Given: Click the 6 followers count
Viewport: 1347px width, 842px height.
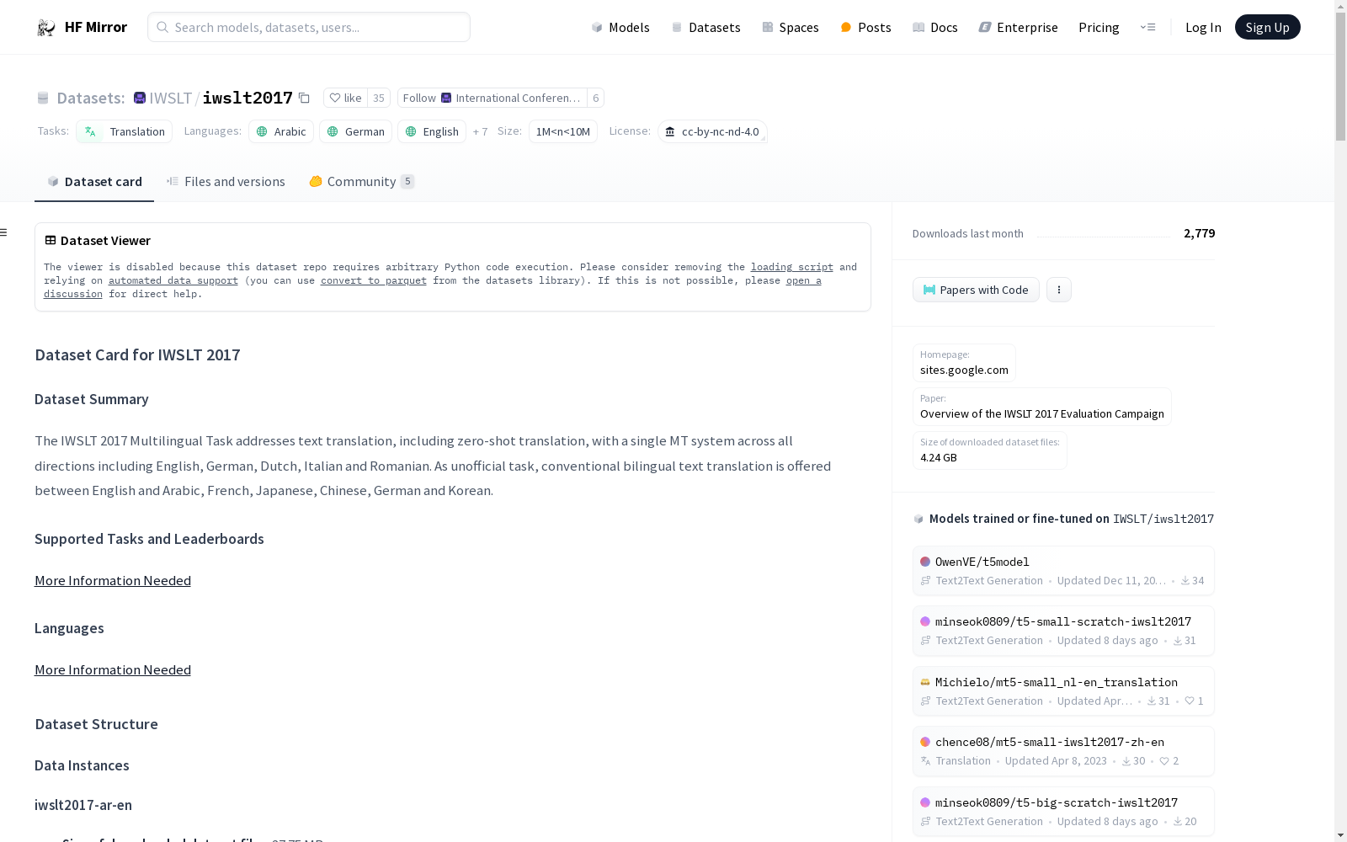Looking at the screenshot, I should pos(596,98).
